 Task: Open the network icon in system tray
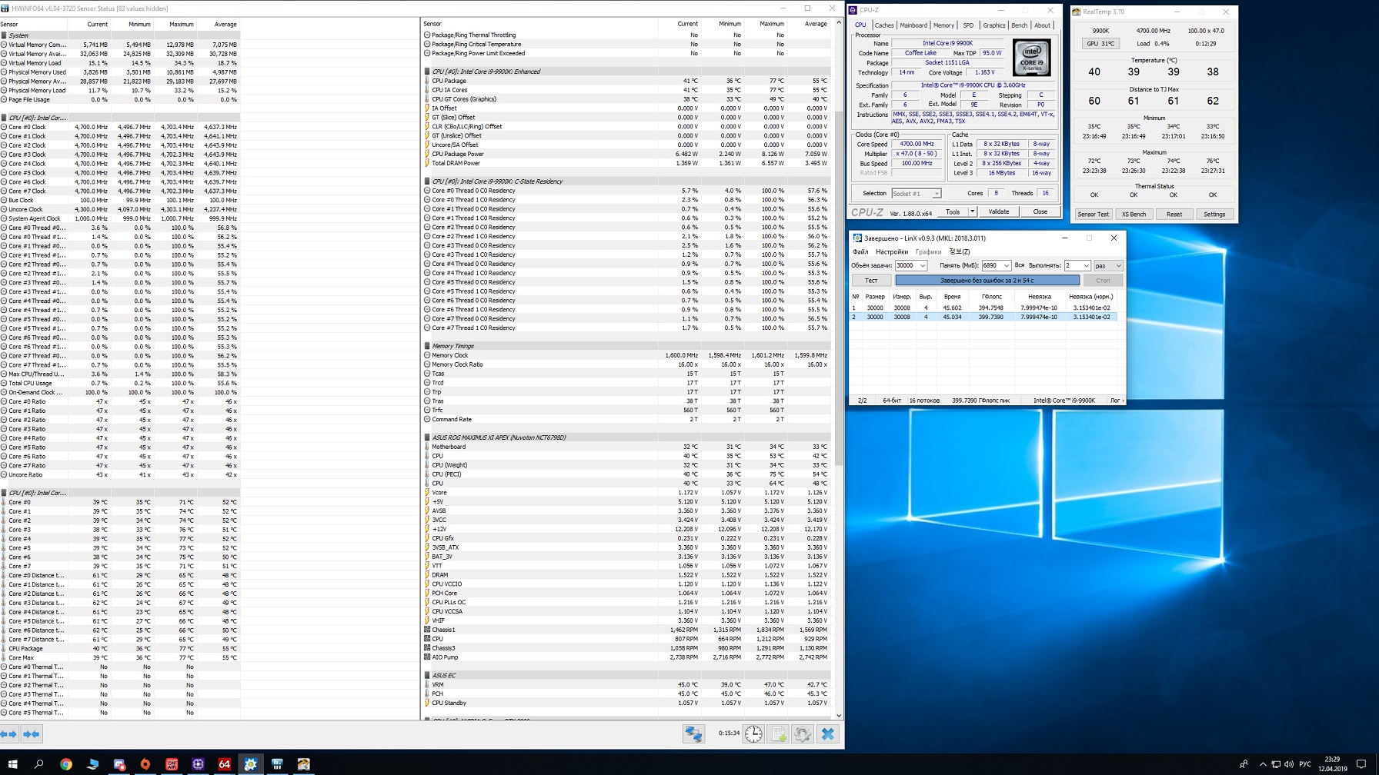[1276, 764]
